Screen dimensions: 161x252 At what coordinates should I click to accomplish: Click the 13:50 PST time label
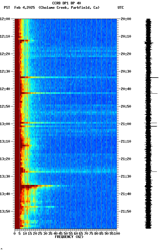[5, 211]
